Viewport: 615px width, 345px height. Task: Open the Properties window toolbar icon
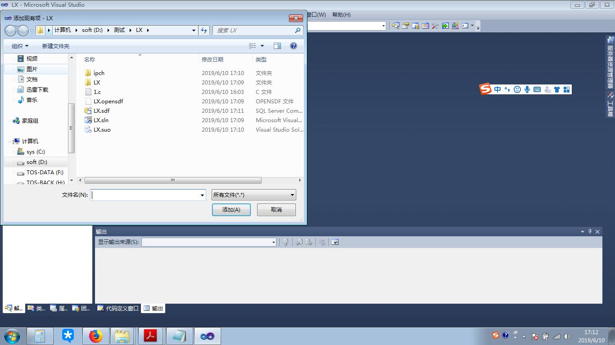coord(406,26)
